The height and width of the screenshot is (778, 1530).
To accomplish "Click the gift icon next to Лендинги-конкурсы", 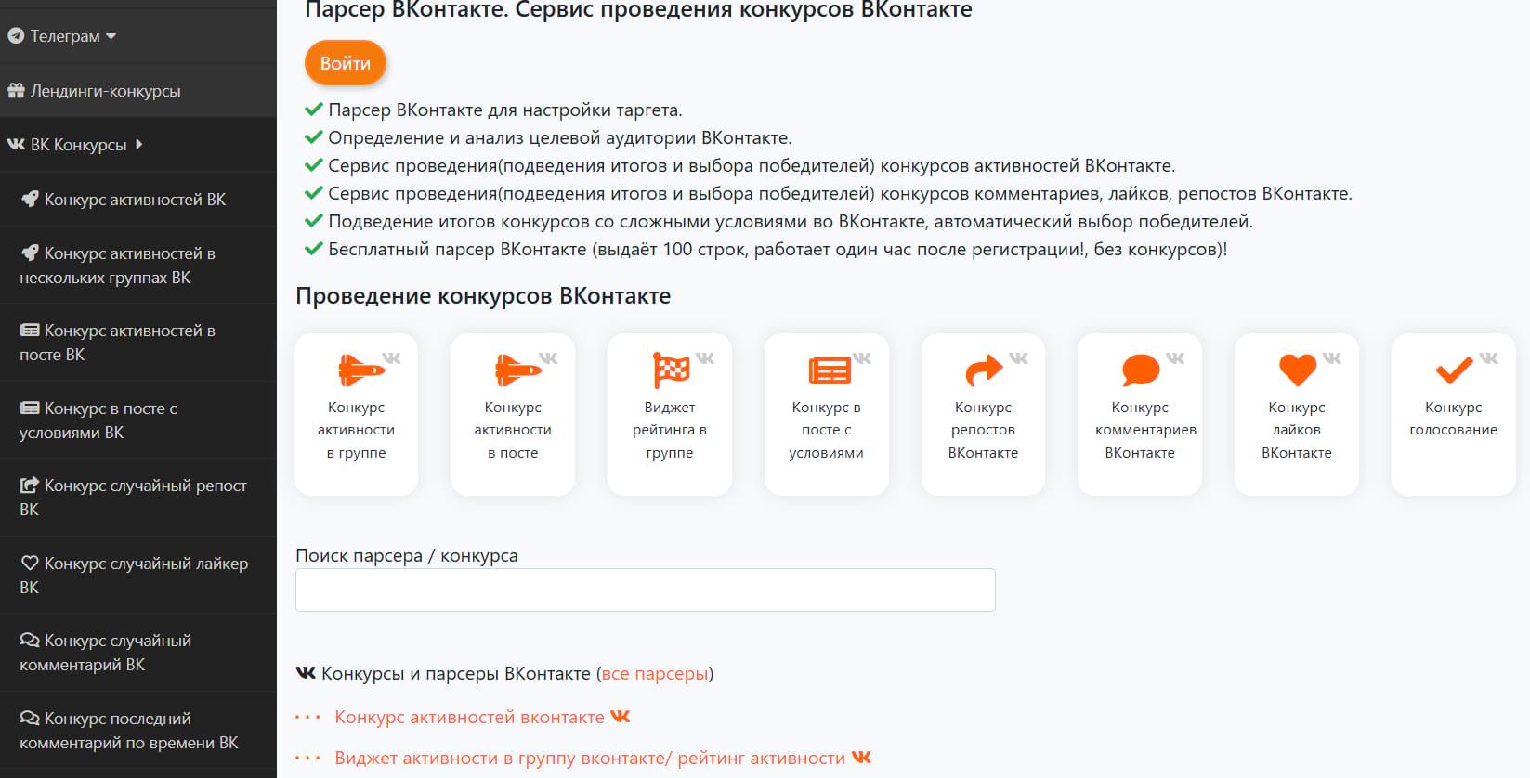I will click(x=16, y=91).
